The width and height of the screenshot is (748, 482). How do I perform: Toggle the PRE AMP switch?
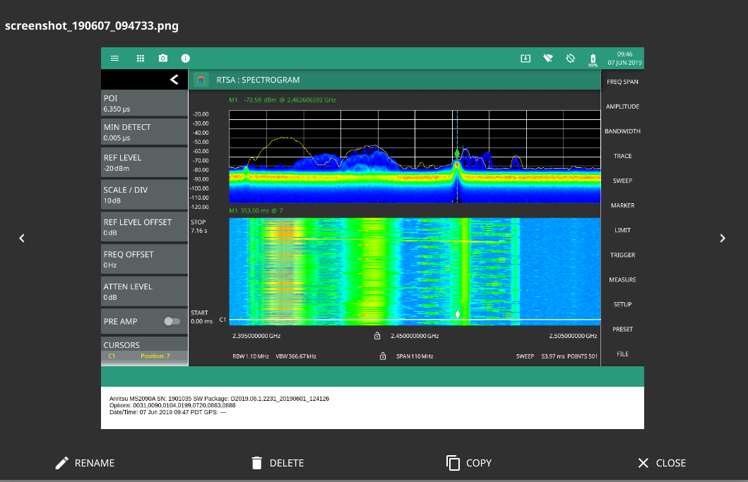click(172, 321)
